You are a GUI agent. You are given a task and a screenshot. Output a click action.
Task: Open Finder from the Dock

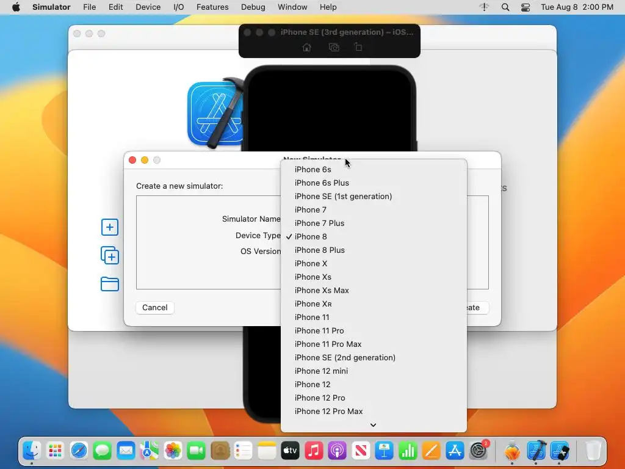coord(32,451)
